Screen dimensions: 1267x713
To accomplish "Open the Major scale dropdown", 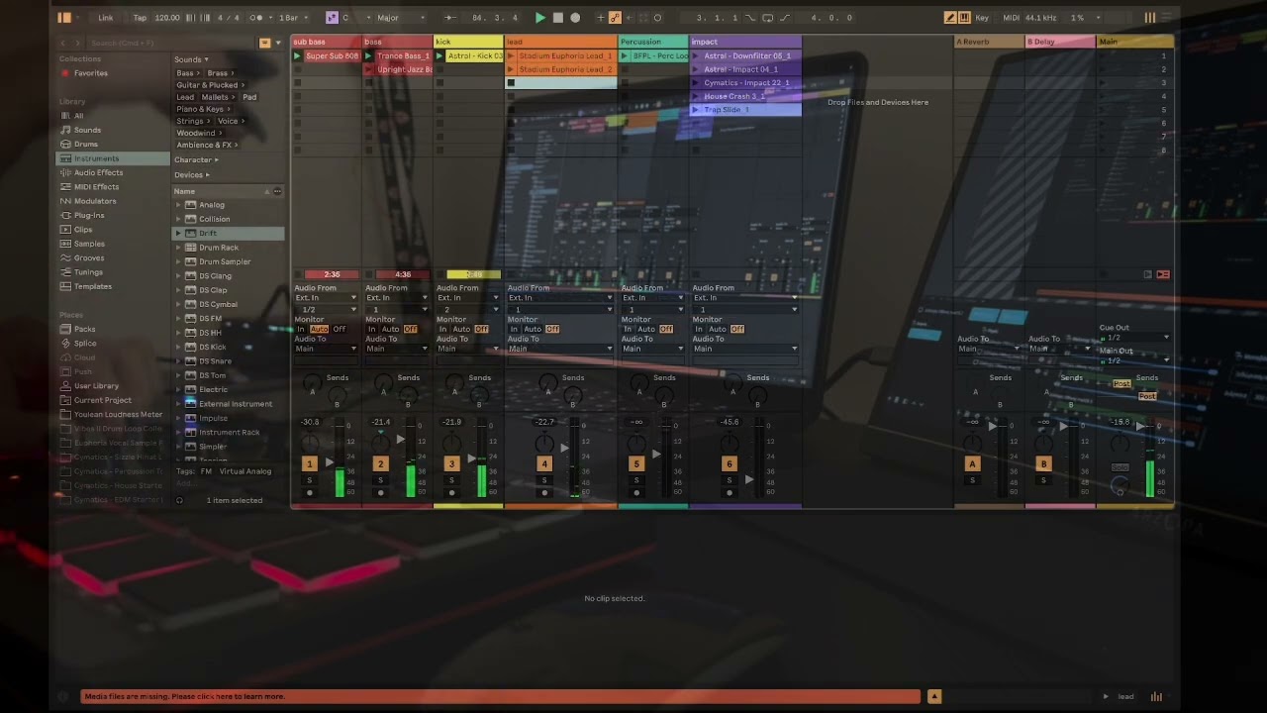I will pos(400,18).
